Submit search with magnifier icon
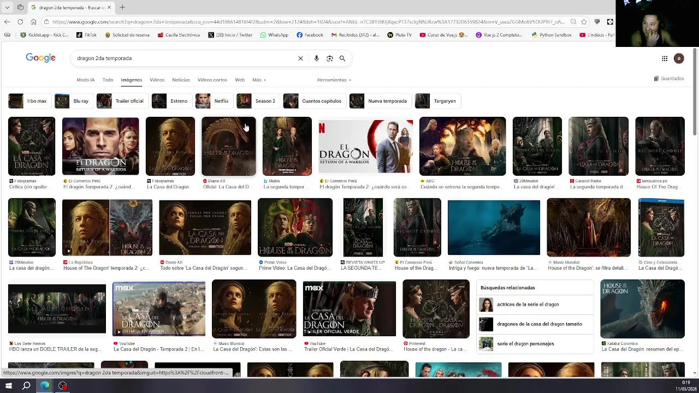 (x=342, y=58)
